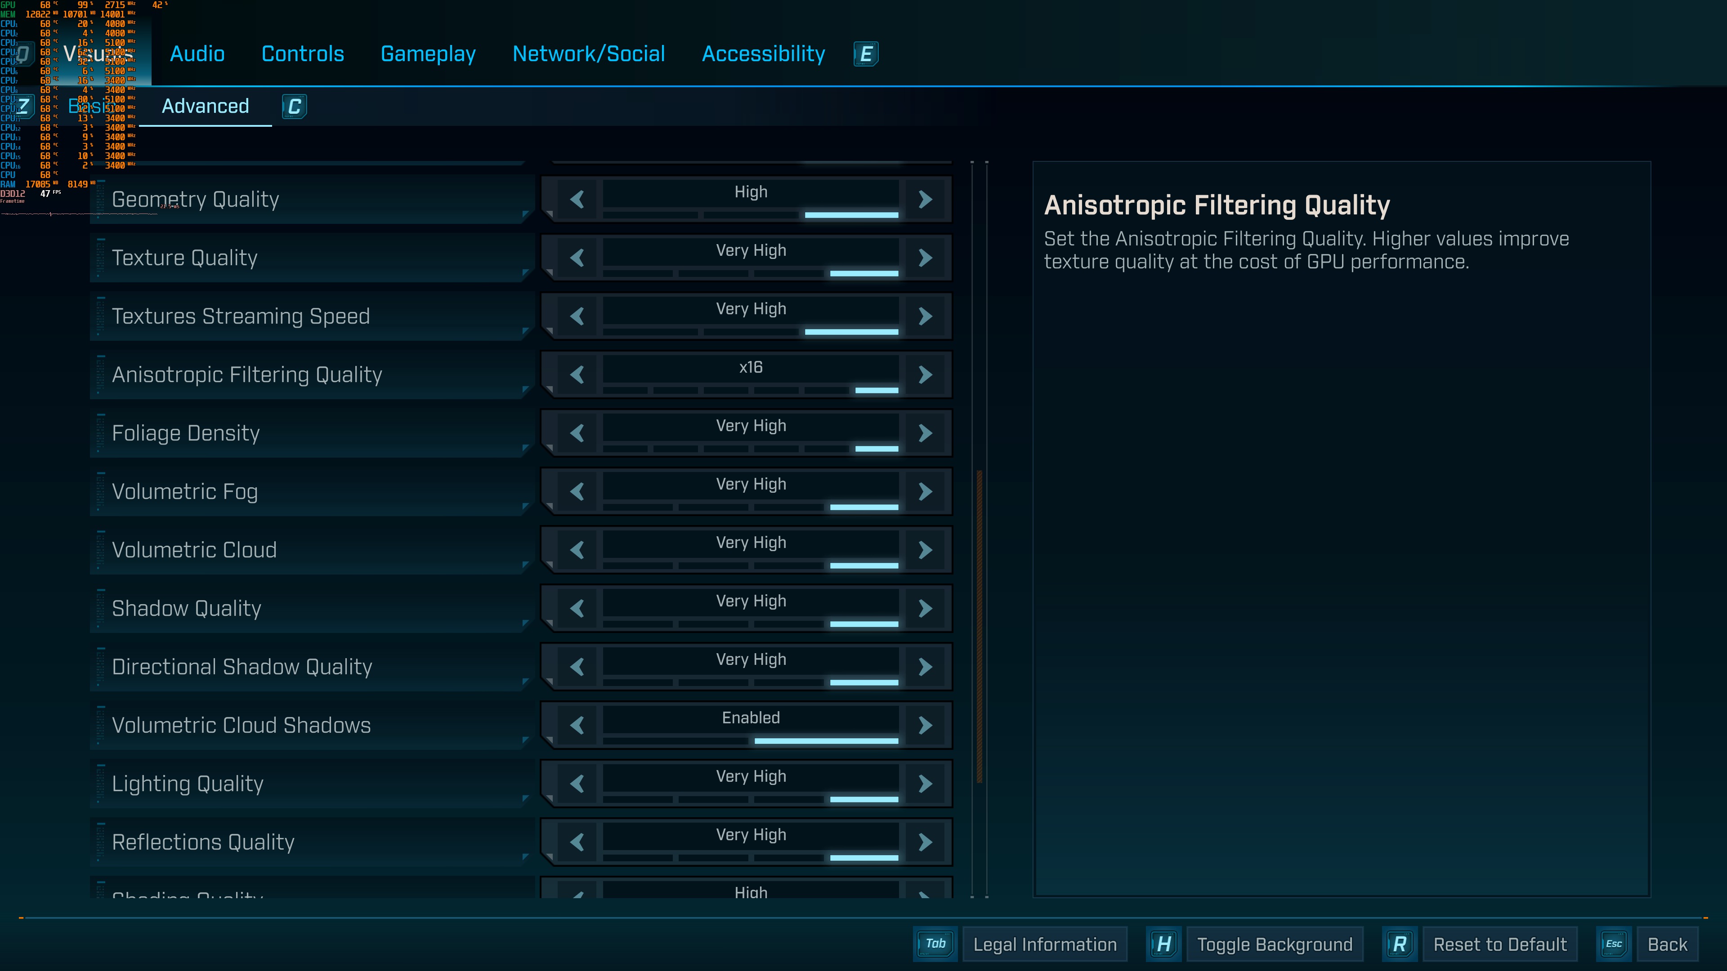Click the H key icon for Toggle Background

[1164, 944]
